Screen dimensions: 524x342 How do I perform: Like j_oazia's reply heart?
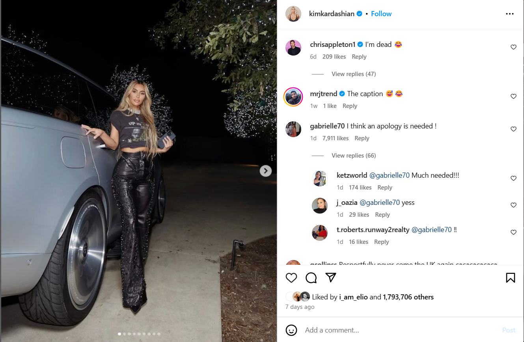pyautogui.click(x=513, y=205)
